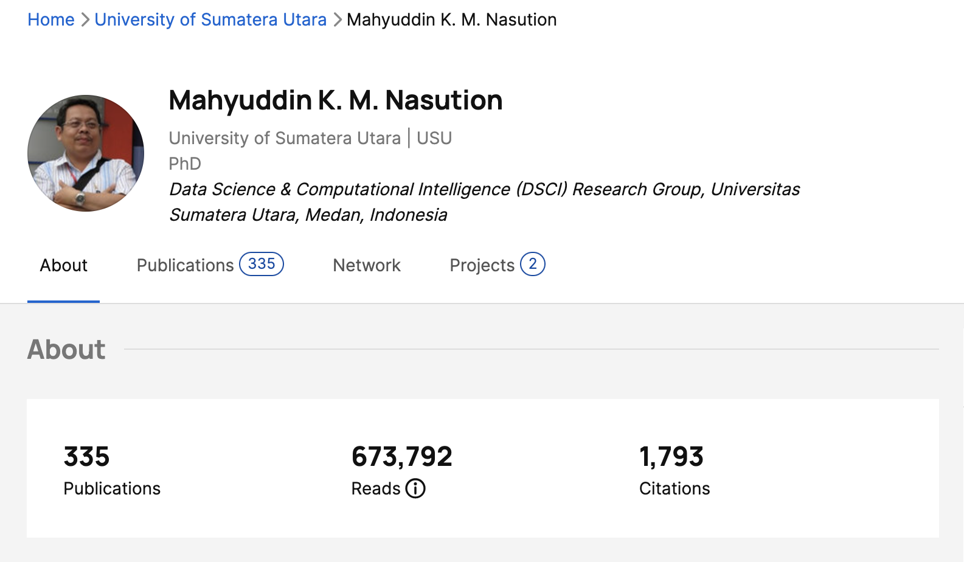Open University of Sumatera Utara breadcrumb link
This screenshot has height=562, width=964.
(210, 19)
